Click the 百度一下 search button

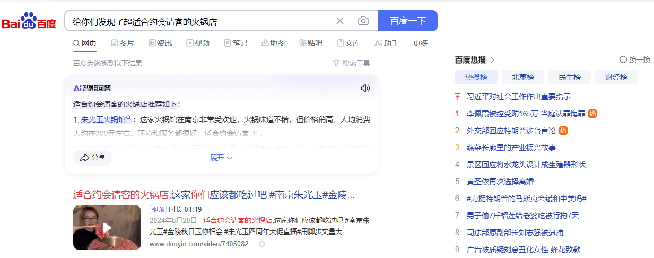click(x=408, y=21)
